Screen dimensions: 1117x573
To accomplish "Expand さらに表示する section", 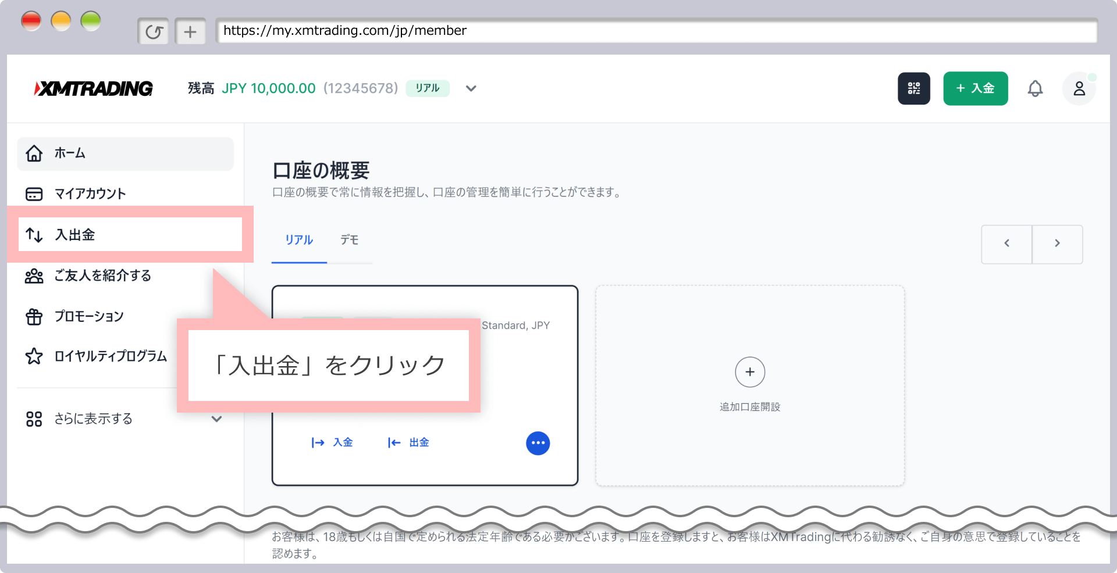I will (x=125, y=419).
